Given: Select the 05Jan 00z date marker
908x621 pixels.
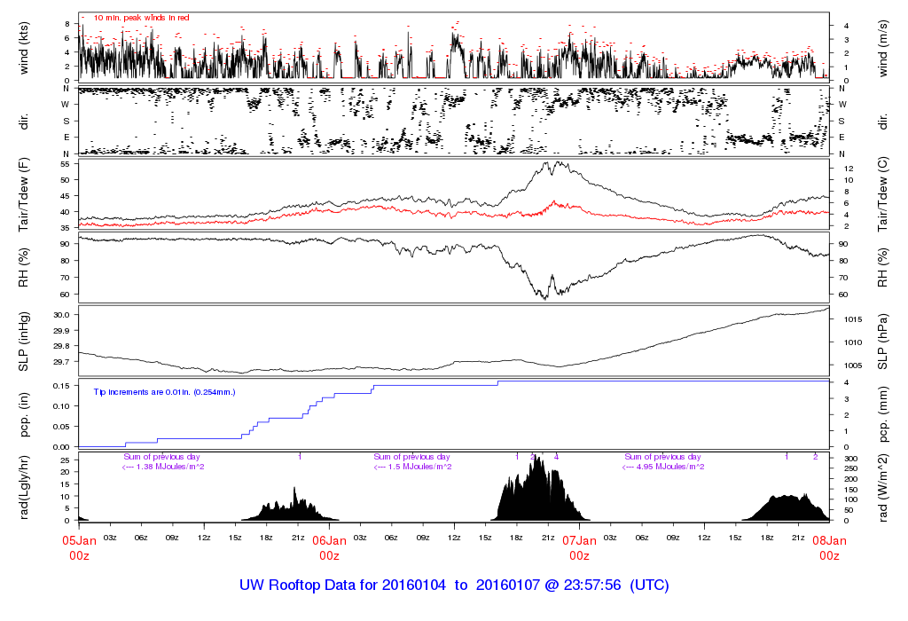Looking at the screenshot, I should pyautogui.click(x=79, y=547).
